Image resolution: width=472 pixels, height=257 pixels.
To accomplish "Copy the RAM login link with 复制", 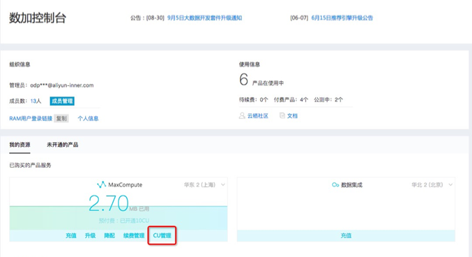I will [x=61, y=119].
